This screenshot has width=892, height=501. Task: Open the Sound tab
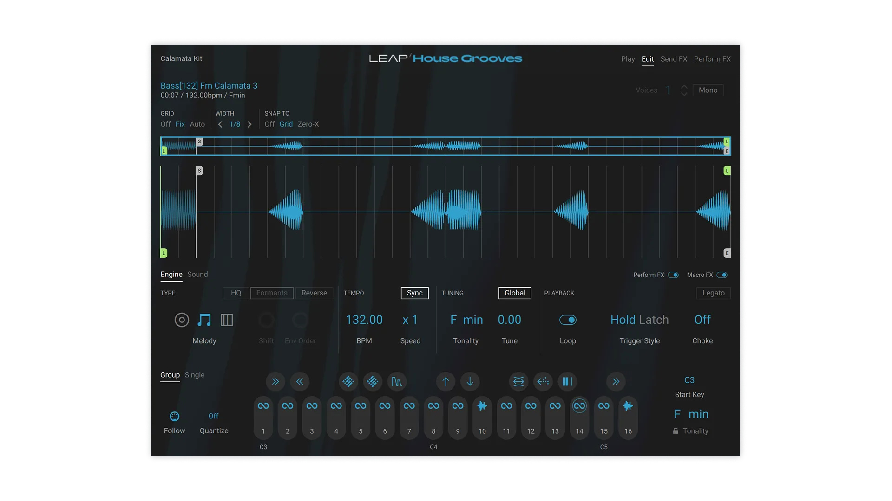(197, 275)
